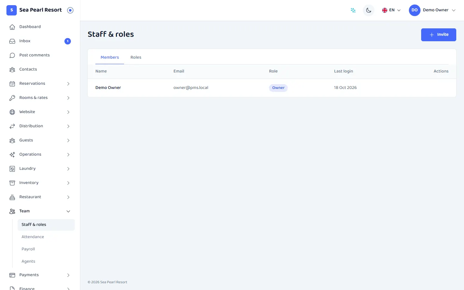464x290 pixels.
Task: Expand the Guests submenu chevron
Action: [x=68, y=140]
